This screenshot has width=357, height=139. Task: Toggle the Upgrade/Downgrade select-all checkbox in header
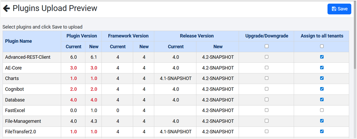click(266, 46)
